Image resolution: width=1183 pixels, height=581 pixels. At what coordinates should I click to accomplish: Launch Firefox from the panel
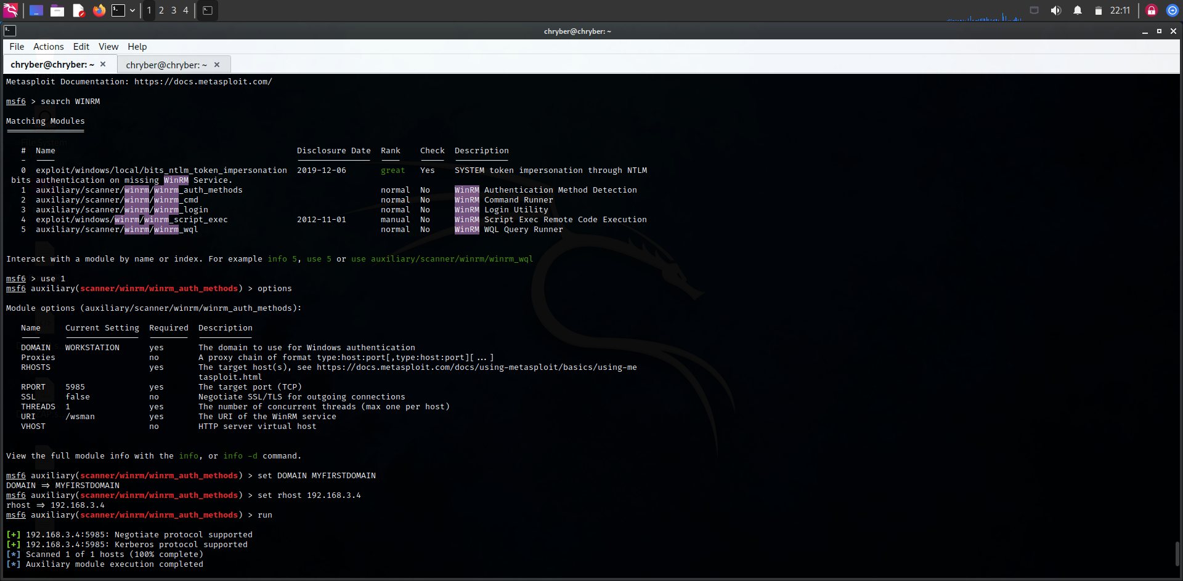pyautogui.click(x=99, y=10)
